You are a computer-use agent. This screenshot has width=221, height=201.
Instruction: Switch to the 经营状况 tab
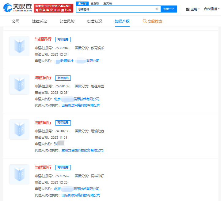[95, 21]
